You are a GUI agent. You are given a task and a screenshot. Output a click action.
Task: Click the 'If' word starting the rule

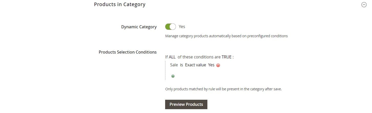point(166,57)
